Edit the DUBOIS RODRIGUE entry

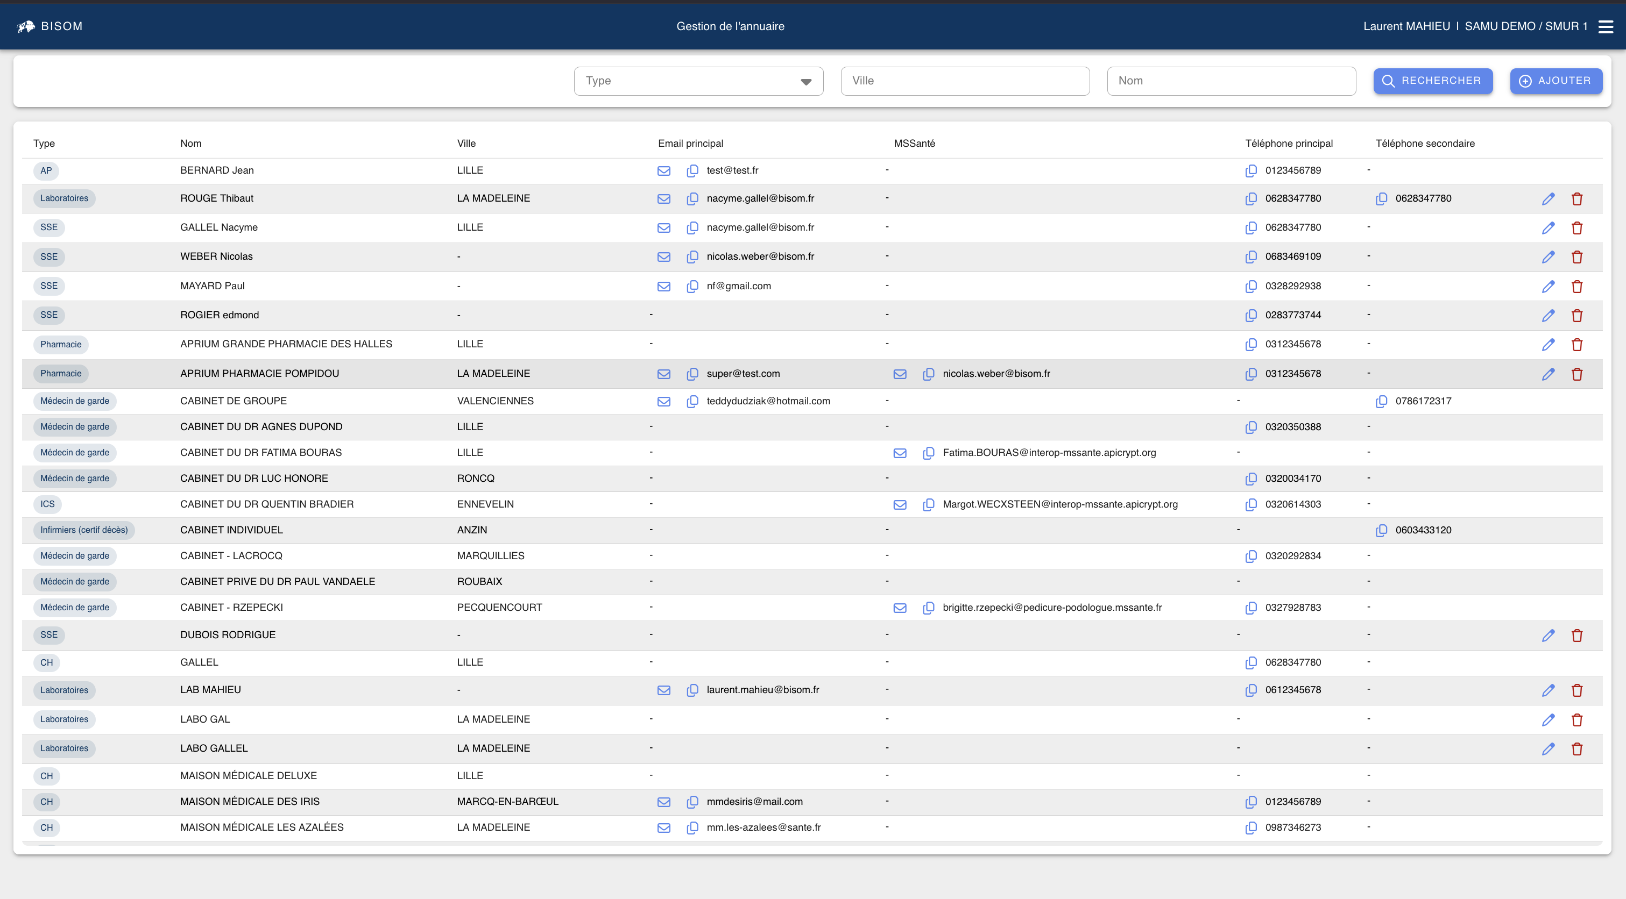[x=1548, y=636]
